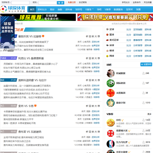Click the football icon beside 足球

pyautogui.click(x=107, y=29)
